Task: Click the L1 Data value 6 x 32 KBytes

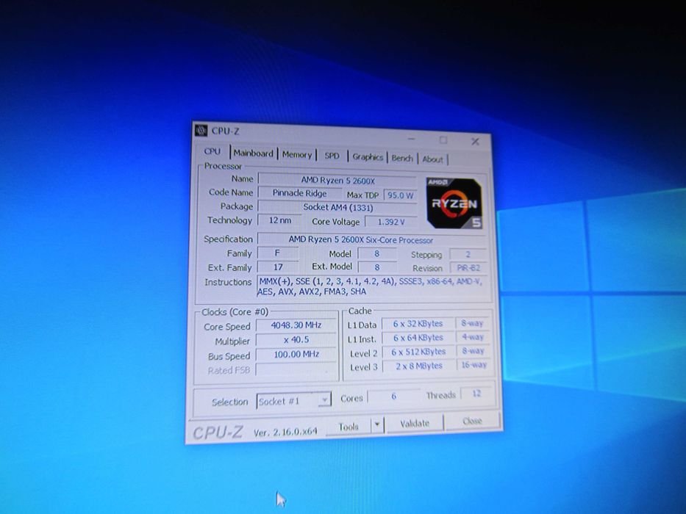Action: pos(418,324)
